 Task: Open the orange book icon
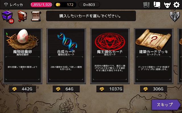coord(22,16)
